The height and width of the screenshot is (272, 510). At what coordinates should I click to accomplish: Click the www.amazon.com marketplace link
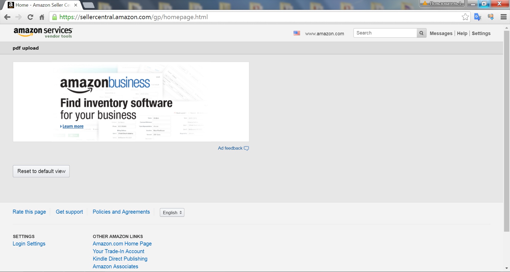click(324, 34)
